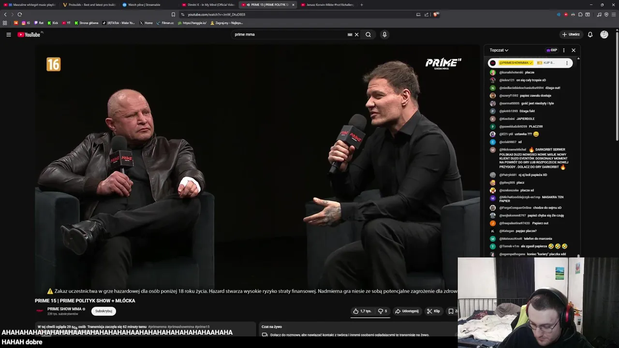Screen dimensions: 619x348
Task: Select @kanalshoterski chat username
Action: pos(511,72)
